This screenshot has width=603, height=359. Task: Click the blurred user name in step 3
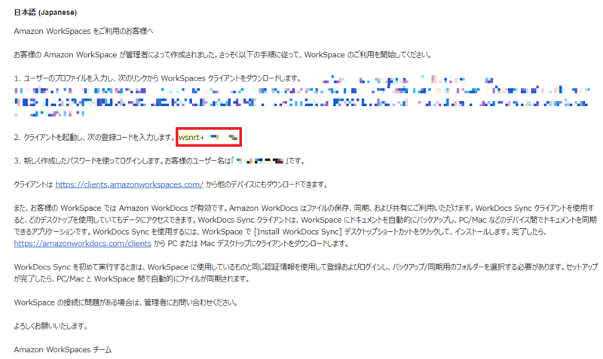coord(259,161)
